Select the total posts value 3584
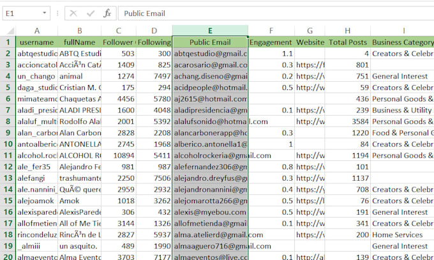Screen dimensions: 434x260 (x=348, y=121)
